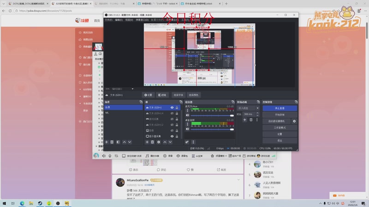Open Windows Start menu
Image resolution: width=369 pixels, height=207 pixels.
4,203
